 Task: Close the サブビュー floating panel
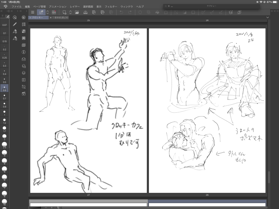(x=169, y=6)
